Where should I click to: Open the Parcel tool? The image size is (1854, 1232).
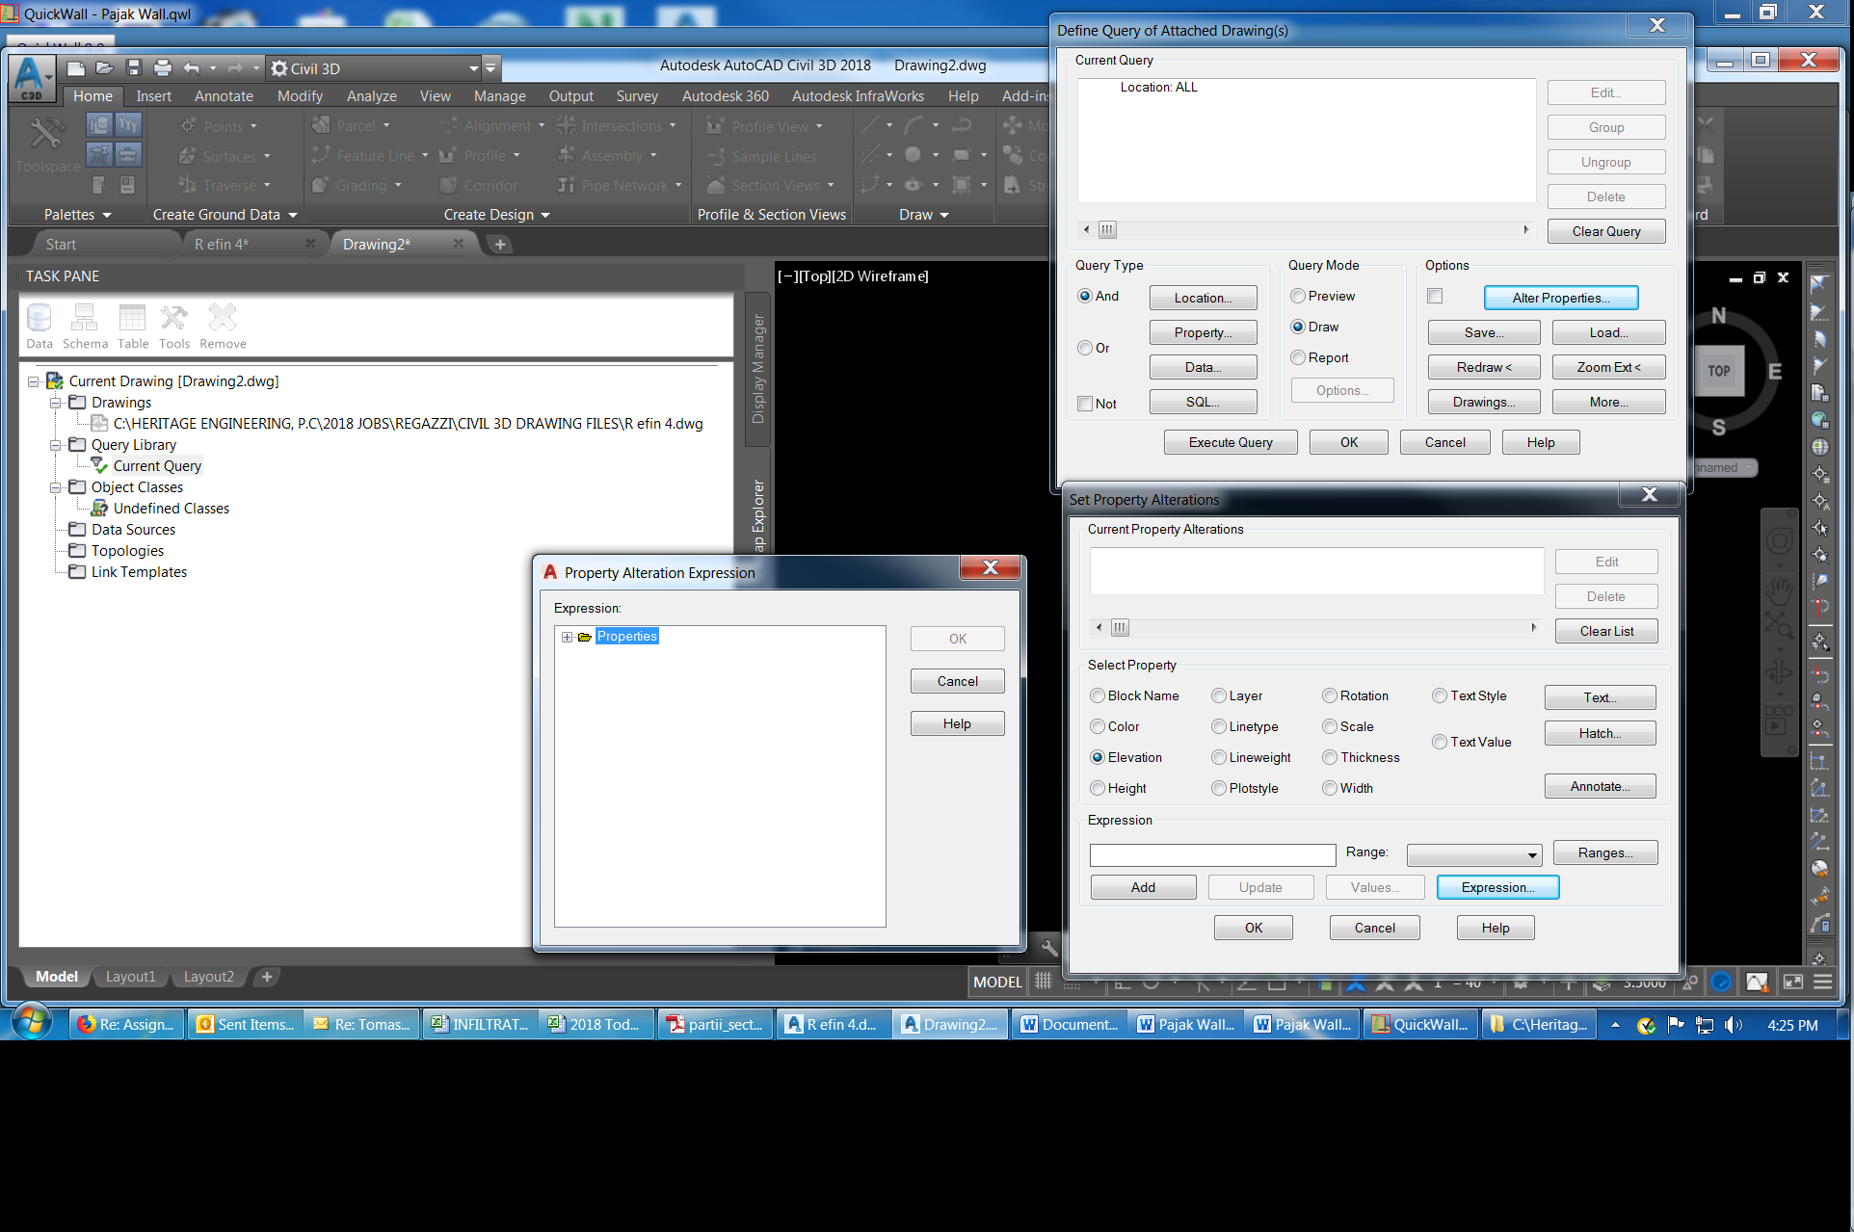click(x=353, y=125)
